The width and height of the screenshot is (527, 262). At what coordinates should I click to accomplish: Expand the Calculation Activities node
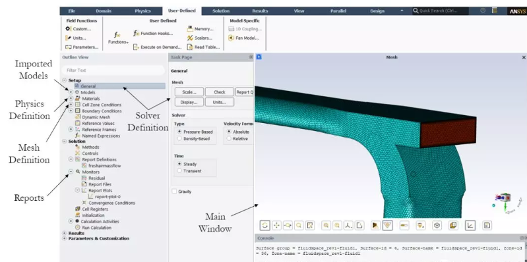[71, 221]
